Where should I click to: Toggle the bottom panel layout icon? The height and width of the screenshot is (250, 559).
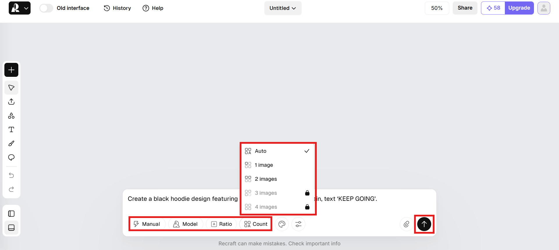coord(11,228)
